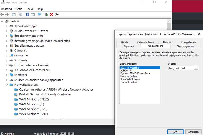Select WAN Miniport (IPv6) item
This screenshot has width=203, height=135.
[33, 109]
